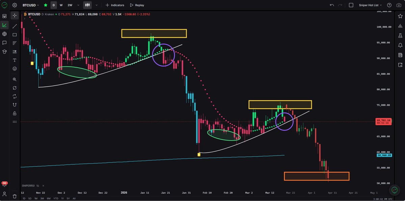
Task: Click the green floating logo button bottom-right
Action: [x=394, y=190]
